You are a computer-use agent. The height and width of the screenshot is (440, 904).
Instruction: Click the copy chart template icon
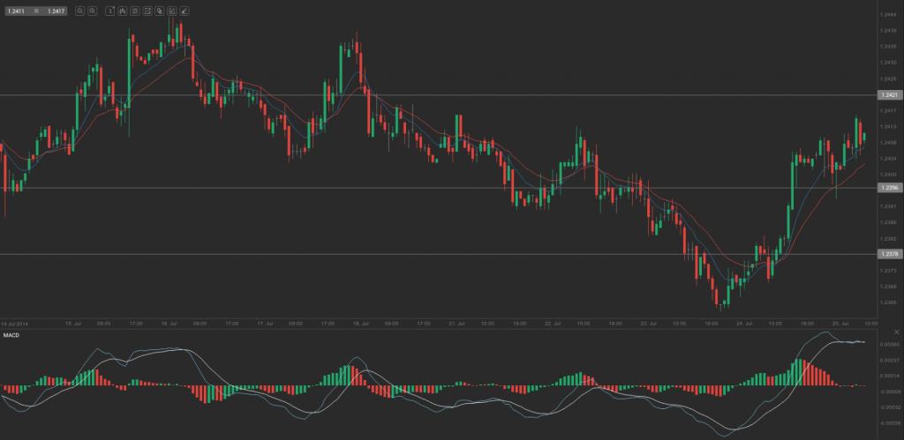click(x=159, y=11)
